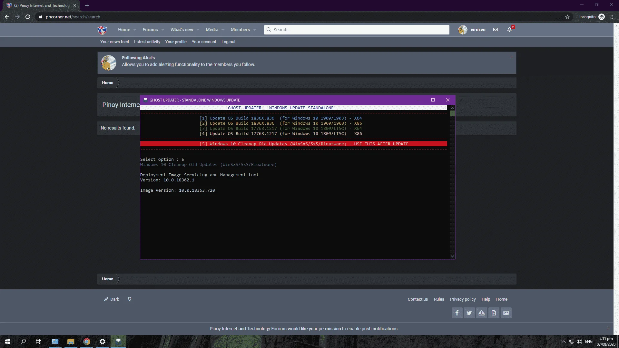This screenshot has height=348, width=619.
Task: Click the console scrollbar down arrow
Action: pos(452,256)
